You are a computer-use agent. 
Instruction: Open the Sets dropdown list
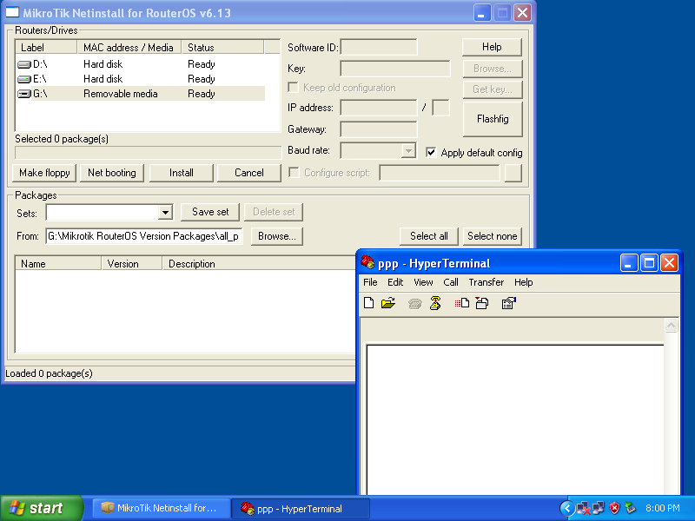coord(165,213)
